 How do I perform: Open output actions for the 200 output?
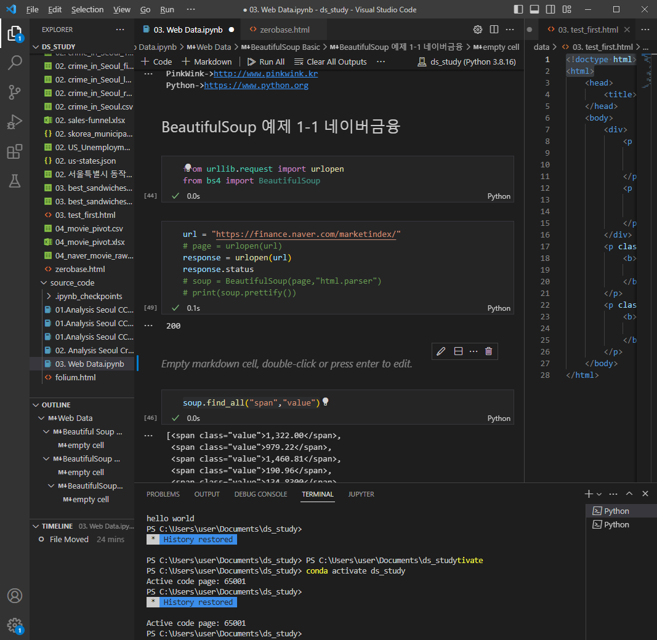148,326
